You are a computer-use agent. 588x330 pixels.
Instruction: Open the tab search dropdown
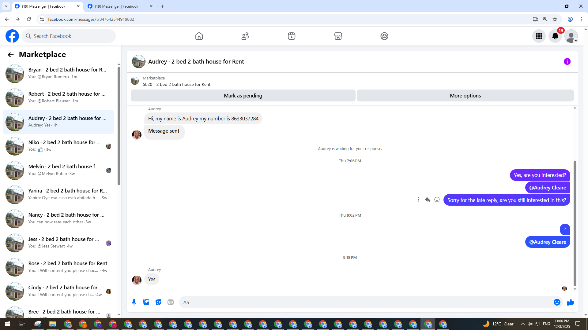pyautogui.click(x=6, y=6)
